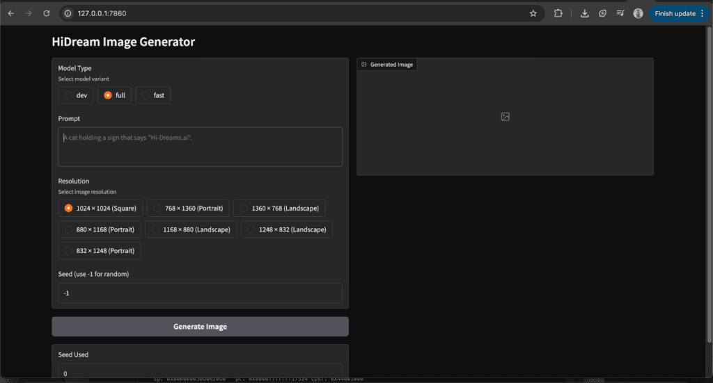
Task: Choose 768 × 1360 (Portrait) resolution
Action: pyautogui.click(x=188, y=209)
